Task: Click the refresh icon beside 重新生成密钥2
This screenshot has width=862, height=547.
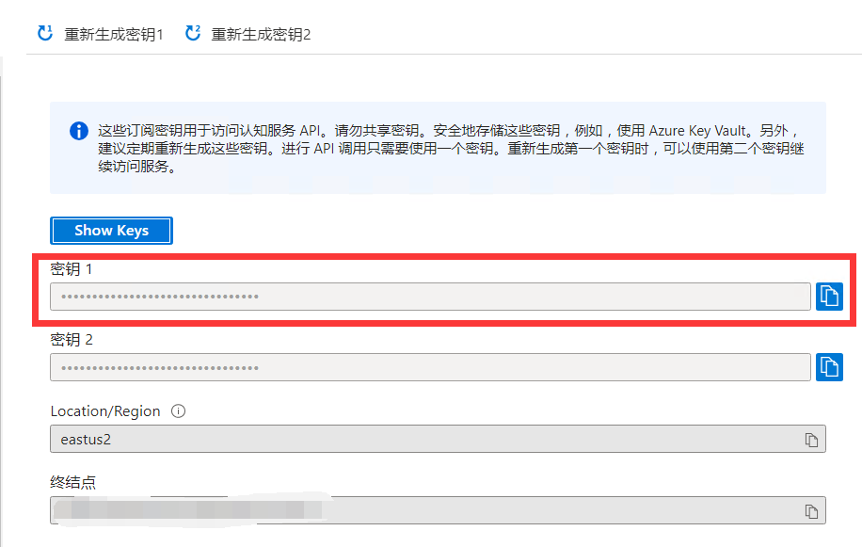Action: click(x=192, y=32)
